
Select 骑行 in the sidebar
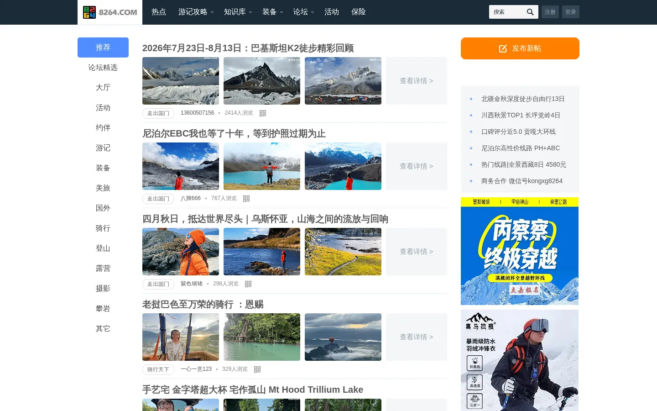[103, 228]
